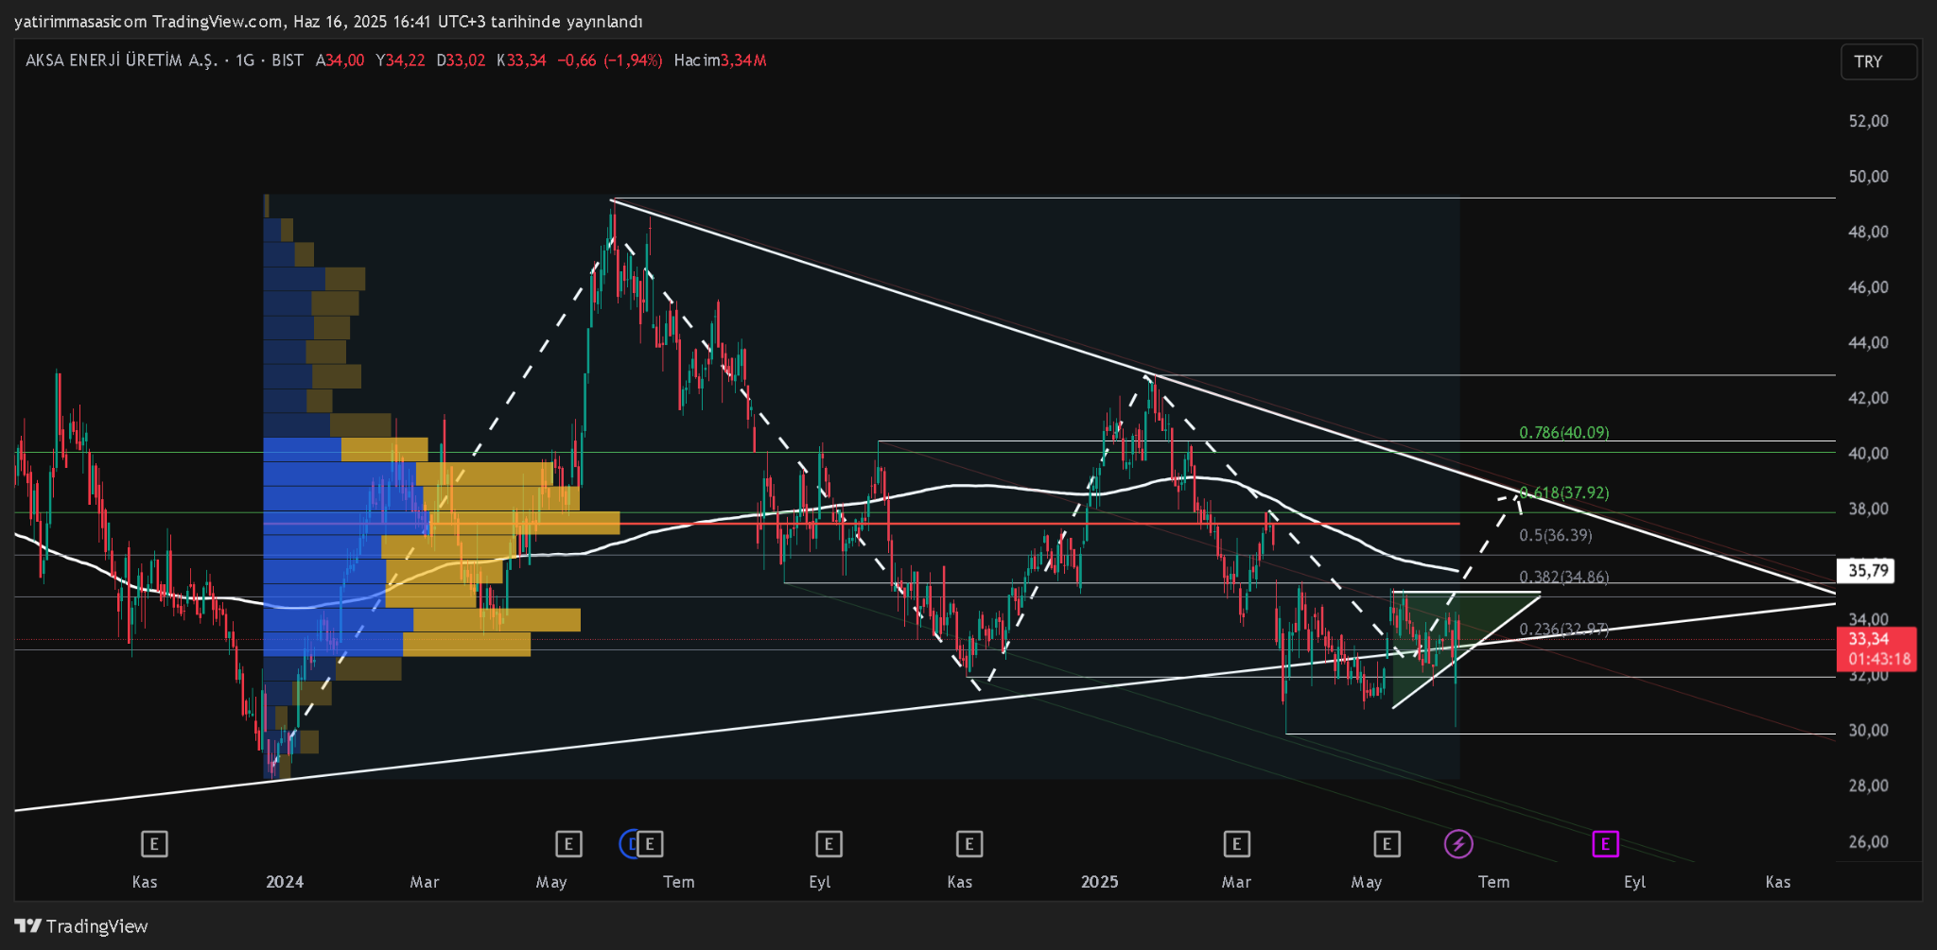Click the 2025 year label on time axis
The image size is (1937, 950).
tap(1100, 882)
